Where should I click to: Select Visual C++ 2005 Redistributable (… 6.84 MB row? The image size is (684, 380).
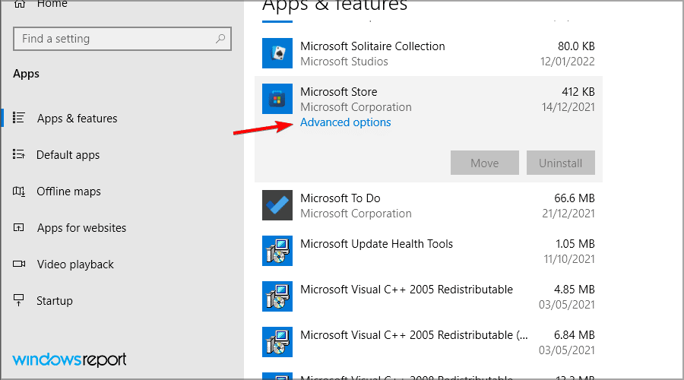[x=429, y=342]
